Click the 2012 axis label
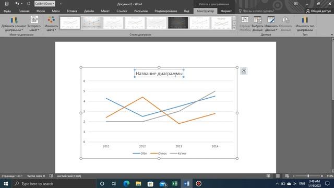 [142, 146]
